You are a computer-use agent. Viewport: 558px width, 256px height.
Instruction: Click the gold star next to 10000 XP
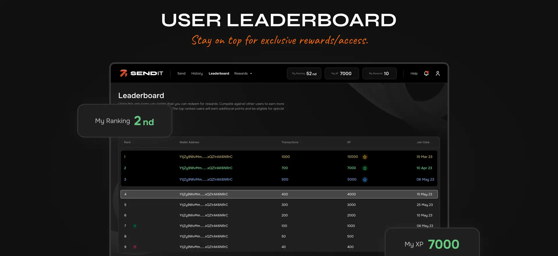tap(365, 157)
